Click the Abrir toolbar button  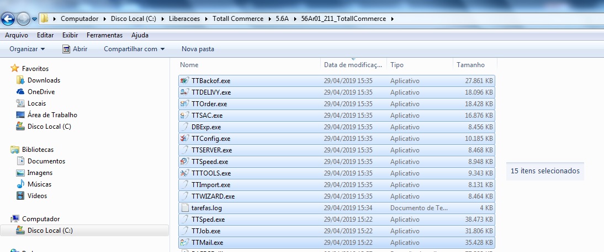pyautogui.click(x=75, y=49)
